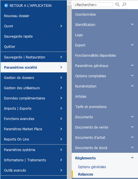Click the scrollbar up arrow button
Image resolution: width=138 pixels, height=179 pixels.
pyautogui.click(x=69, y=3)
